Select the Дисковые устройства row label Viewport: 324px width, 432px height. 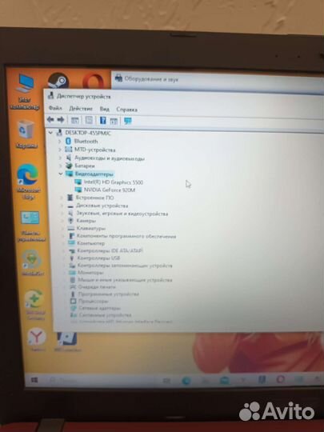[102, 206]
